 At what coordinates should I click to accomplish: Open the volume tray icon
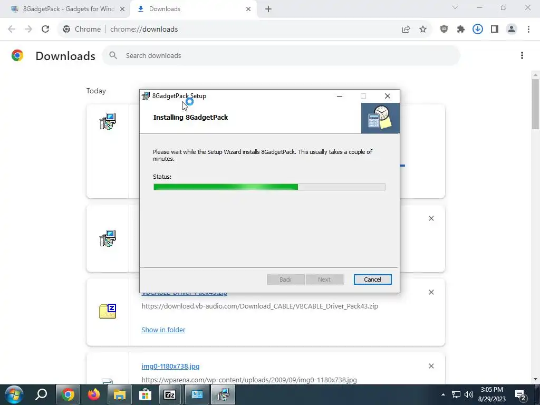[468, 394]
